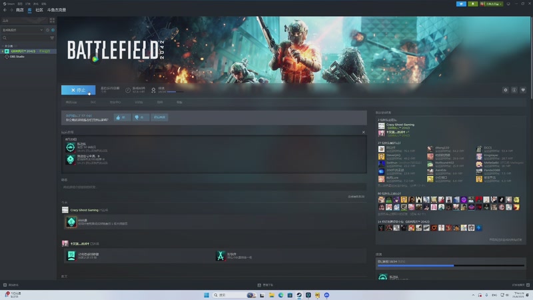
Task: Show hidden system tray icons chevron
Action: click(473, 295)
